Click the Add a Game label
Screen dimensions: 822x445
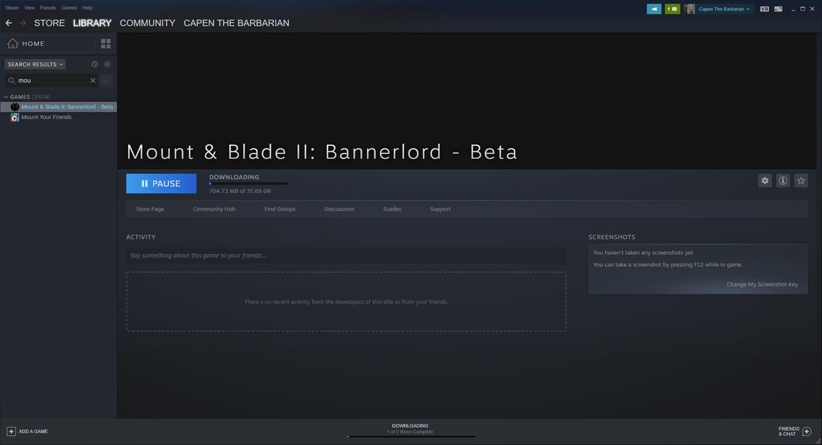click(33, 431)
